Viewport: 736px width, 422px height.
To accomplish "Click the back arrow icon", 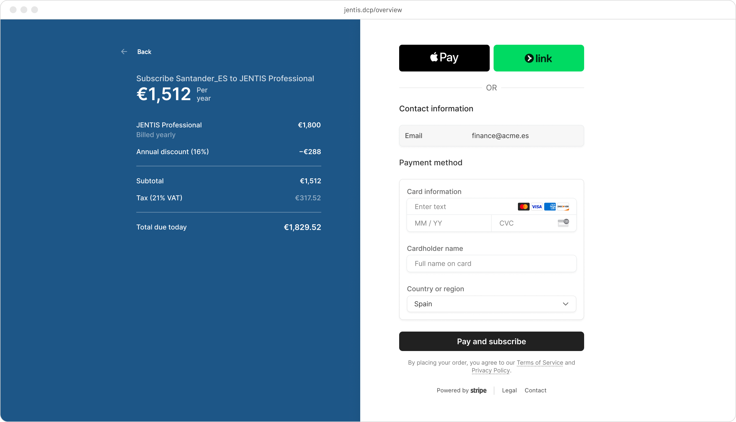I will pos(124,52).
